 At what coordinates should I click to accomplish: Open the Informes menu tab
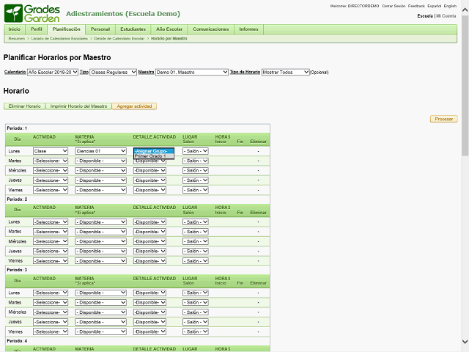(248, 29)
